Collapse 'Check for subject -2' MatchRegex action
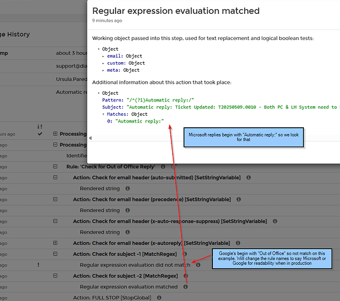Viewport: 340px width, 301px height. (55, 276)
